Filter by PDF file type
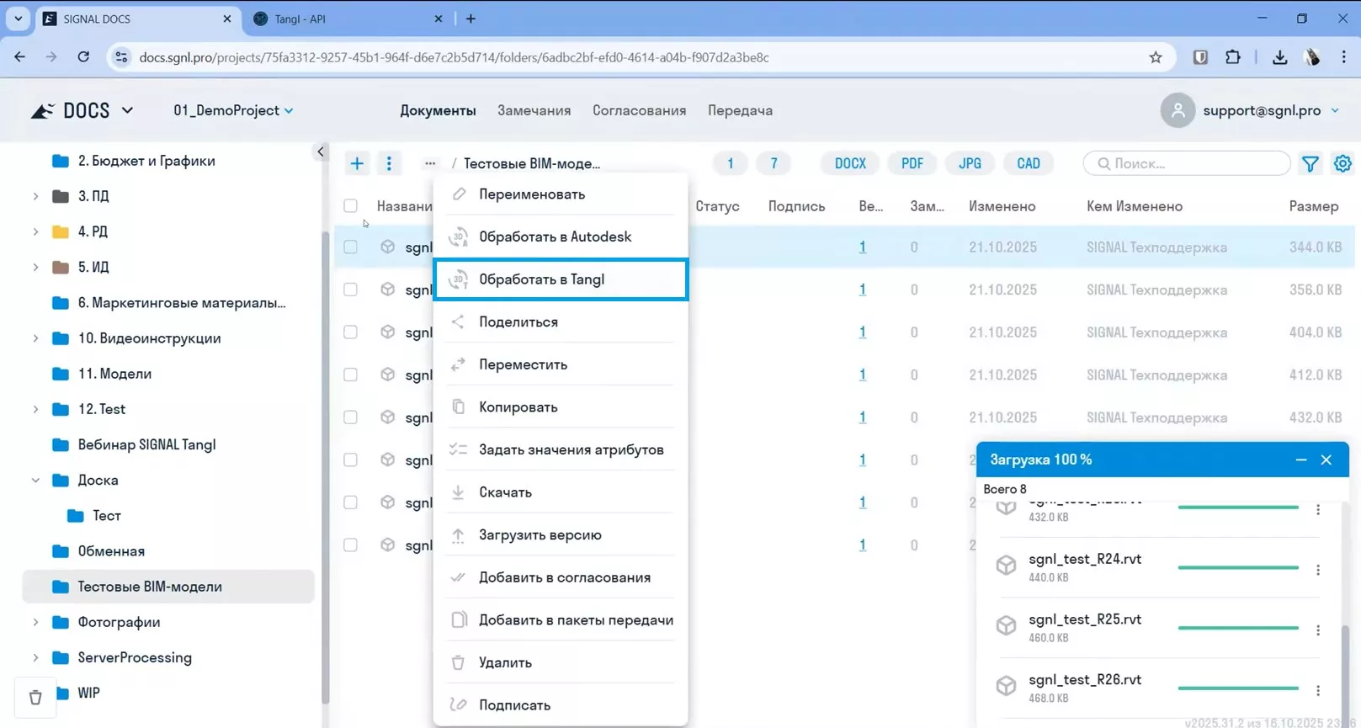This screenshot has width=1361, height=728. click(912, 163)
